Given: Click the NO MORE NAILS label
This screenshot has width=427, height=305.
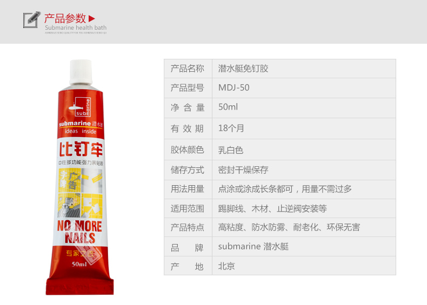Looking at the screenshot, I should tap(79, 232).
